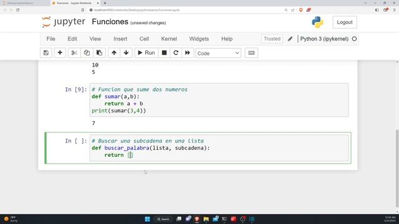Open a new browser tab plus icon
This screenshot has height=224, width=399.
click(x=105, y=3)
